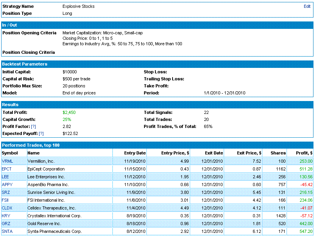Open the Profit Factor help [?] link
This screenshot has width=317, height=236.
click(x=33, y=126)
